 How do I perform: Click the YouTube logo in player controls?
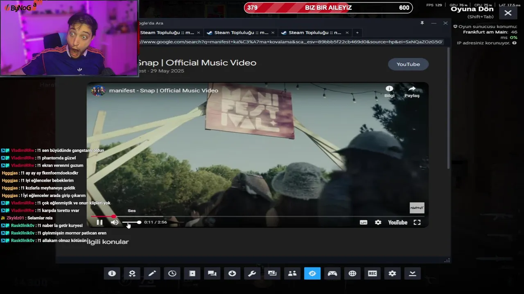[x=398, y=222]
